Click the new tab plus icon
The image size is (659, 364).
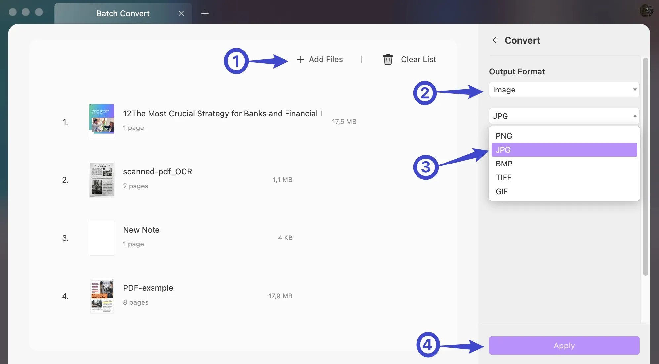click(205, 13)
